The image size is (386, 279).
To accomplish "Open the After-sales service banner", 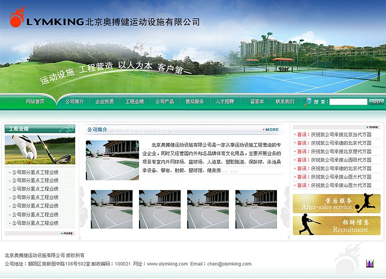I will click(x=336, y=203).
